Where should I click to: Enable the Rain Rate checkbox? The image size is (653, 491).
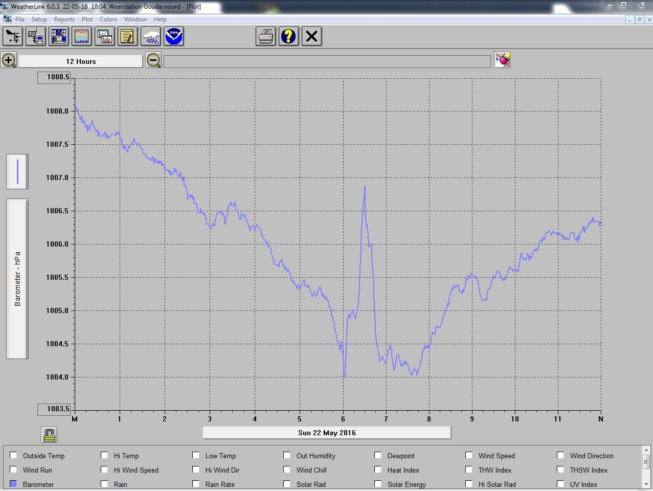pyautogui.click(x=196, y=484)
